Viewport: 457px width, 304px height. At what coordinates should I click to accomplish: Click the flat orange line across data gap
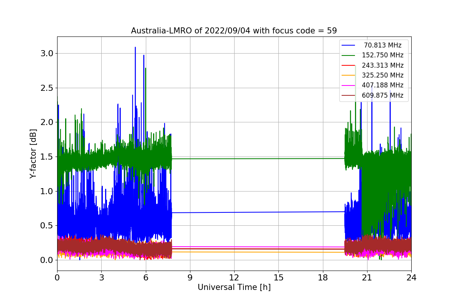tap(258, 252)
